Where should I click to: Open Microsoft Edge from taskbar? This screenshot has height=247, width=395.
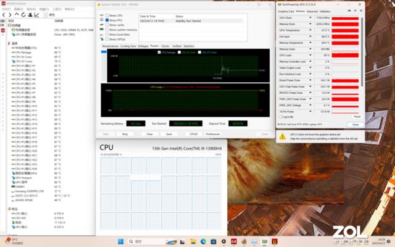point(203,241)
